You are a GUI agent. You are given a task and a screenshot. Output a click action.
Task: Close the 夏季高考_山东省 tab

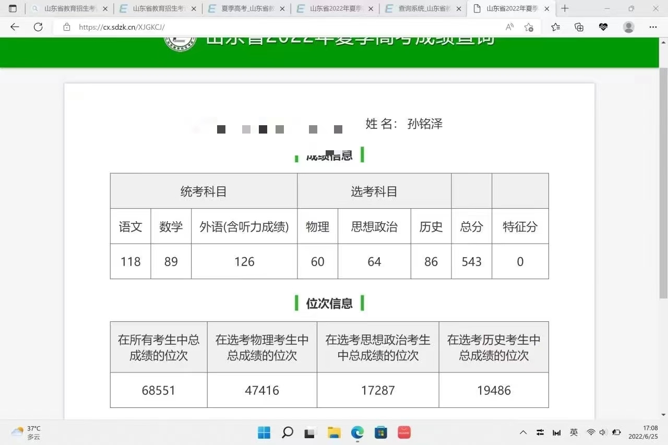(x=282, y=9)
